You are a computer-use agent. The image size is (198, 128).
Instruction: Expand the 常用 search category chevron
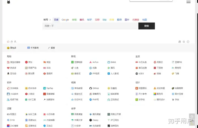(50, 20)
